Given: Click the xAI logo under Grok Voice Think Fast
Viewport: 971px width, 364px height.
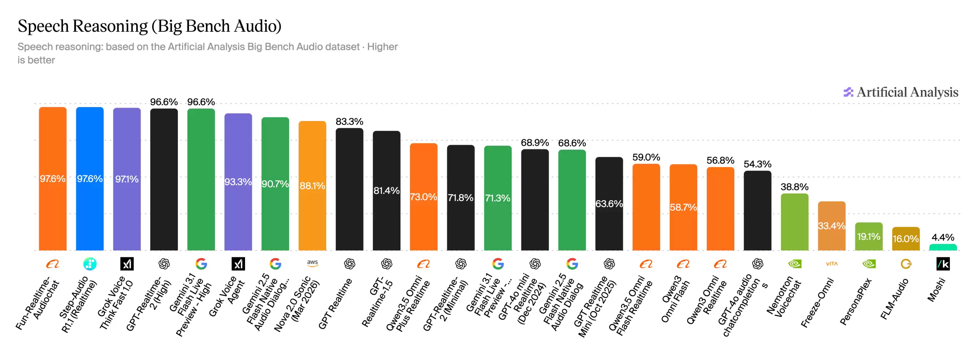Looking at the screenshot, I should point(127,264).
